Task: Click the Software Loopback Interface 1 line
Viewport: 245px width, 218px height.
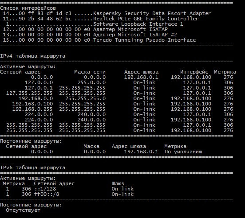Action: tap(95, 24)
